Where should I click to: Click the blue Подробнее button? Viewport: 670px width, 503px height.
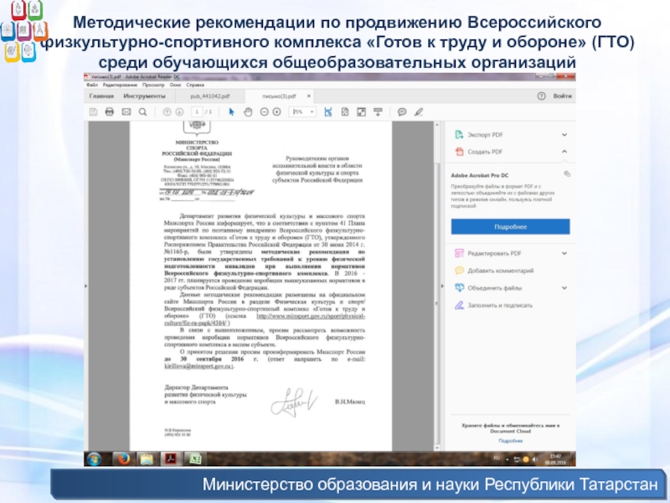pyautogui.click(x=510, y=226)
